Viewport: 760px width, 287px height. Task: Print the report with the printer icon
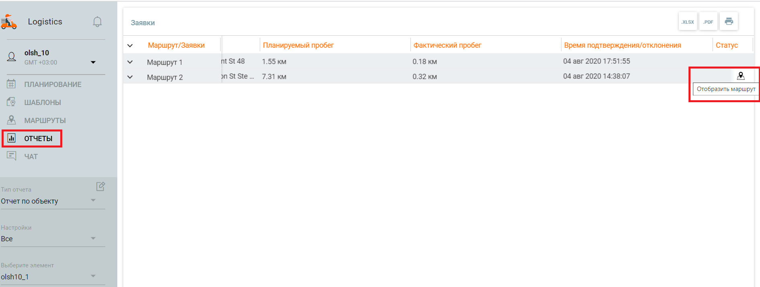click(x=729, y=22)
